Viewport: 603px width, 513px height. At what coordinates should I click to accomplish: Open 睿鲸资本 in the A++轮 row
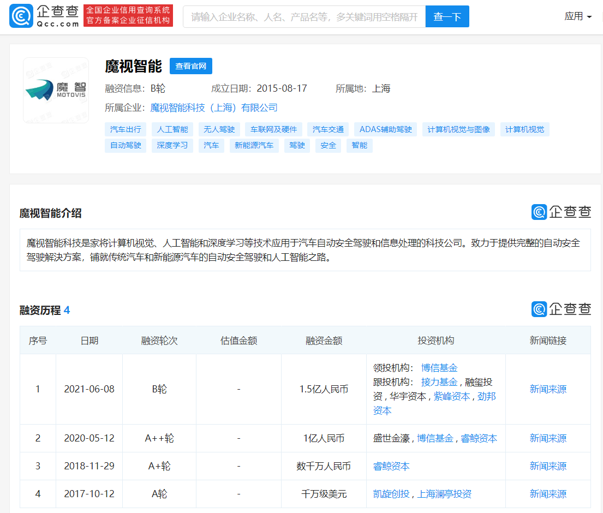479,438
